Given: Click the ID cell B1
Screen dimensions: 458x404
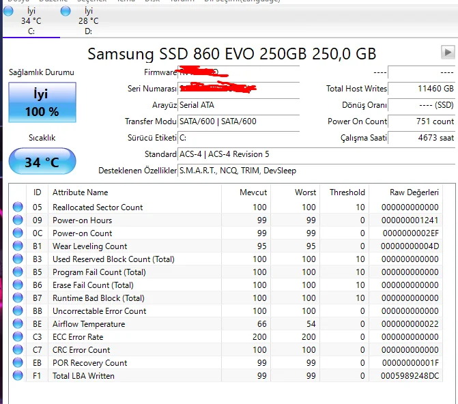Looking at the screenshot, I should coord(37,246).
